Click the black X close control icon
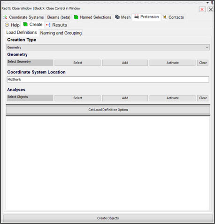This screenshot has width=215, height=224. click(x=211, y=9)
